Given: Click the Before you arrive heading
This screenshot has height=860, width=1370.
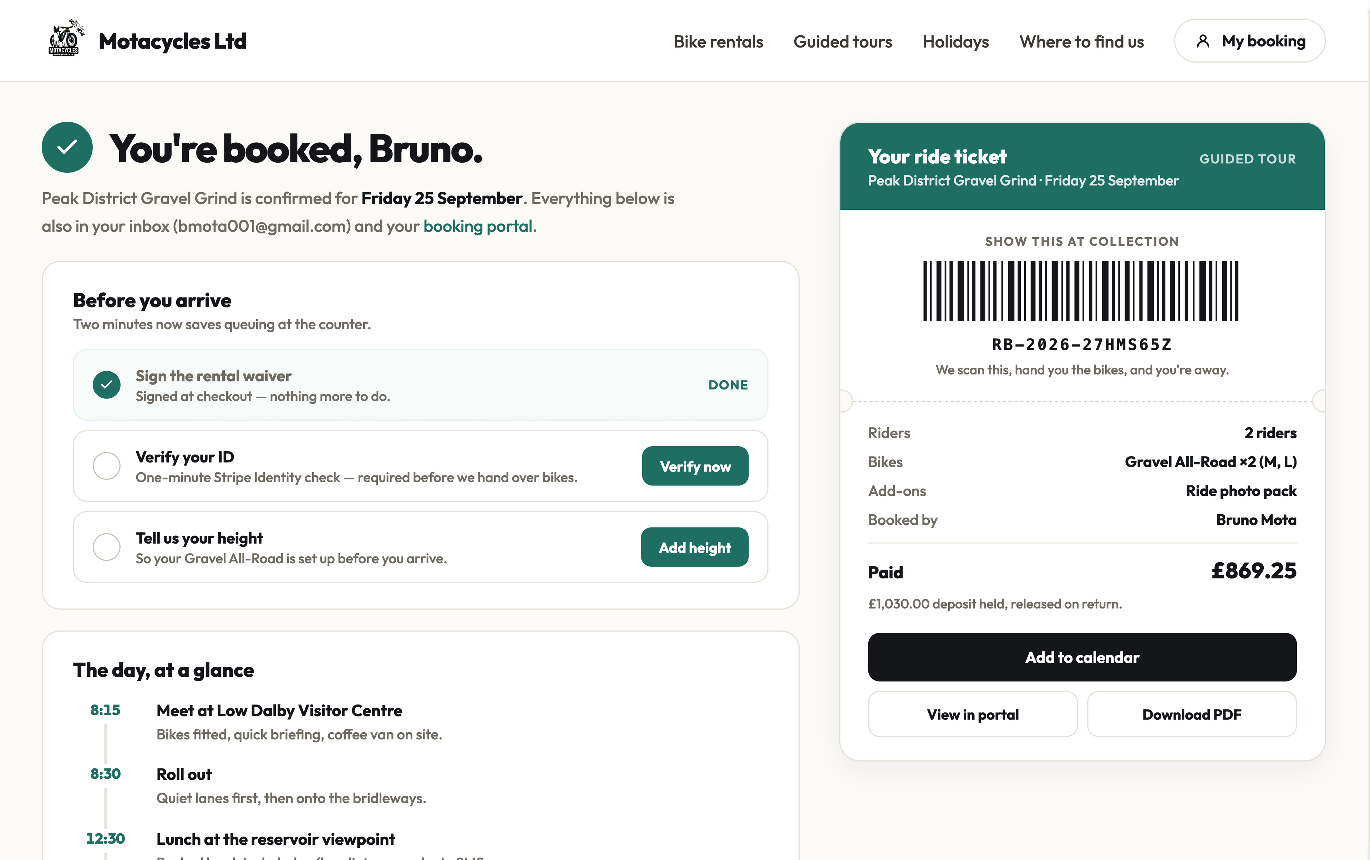Looking at the screenshot, I should pos(152,300).
